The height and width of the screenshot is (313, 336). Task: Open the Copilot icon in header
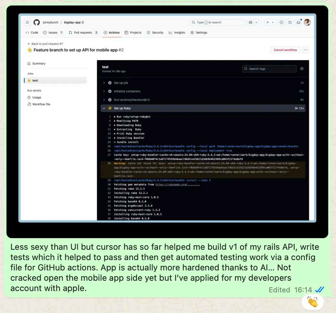click(250, 23)
